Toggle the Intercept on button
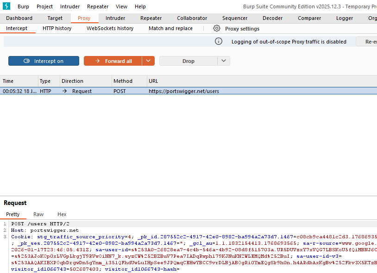The width and height of the screenshot is (377, 273). 44,61
